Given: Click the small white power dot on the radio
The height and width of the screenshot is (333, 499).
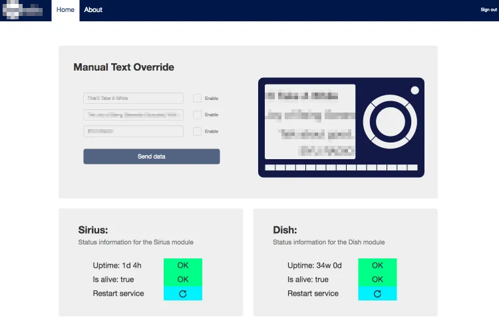Looking at the screenshot, I should coord(415,91).
